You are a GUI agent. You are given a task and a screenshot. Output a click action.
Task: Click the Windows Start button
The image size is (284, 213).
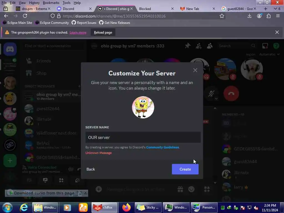coord(7,207)
